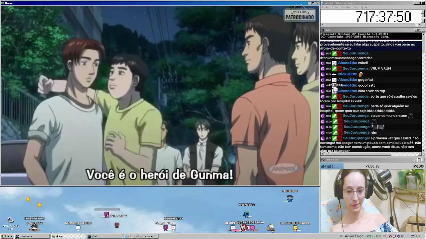The image size is (426, 239).
Task: Click the #tankemsuasmensagenserradas chat message
Action: [346, 58]
